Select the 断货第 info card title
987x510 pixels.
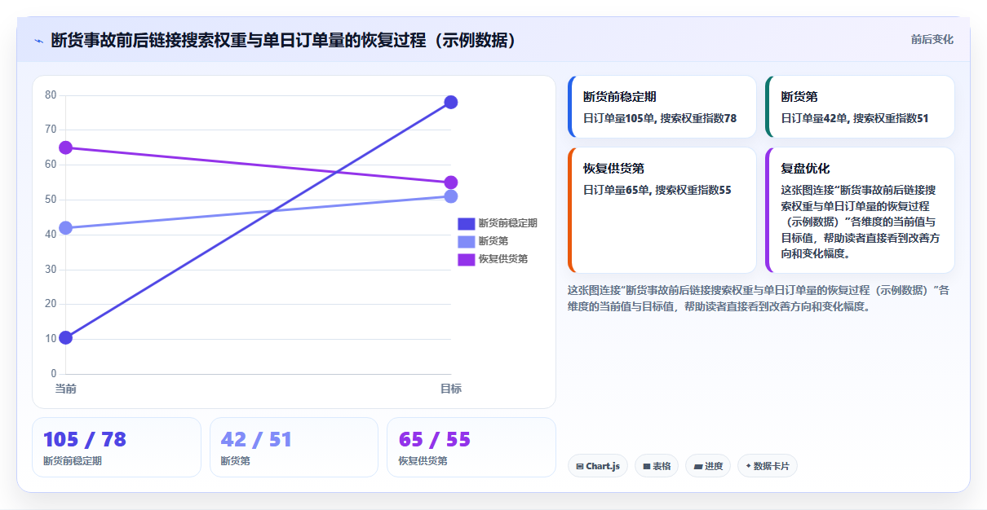click(799, 96)
